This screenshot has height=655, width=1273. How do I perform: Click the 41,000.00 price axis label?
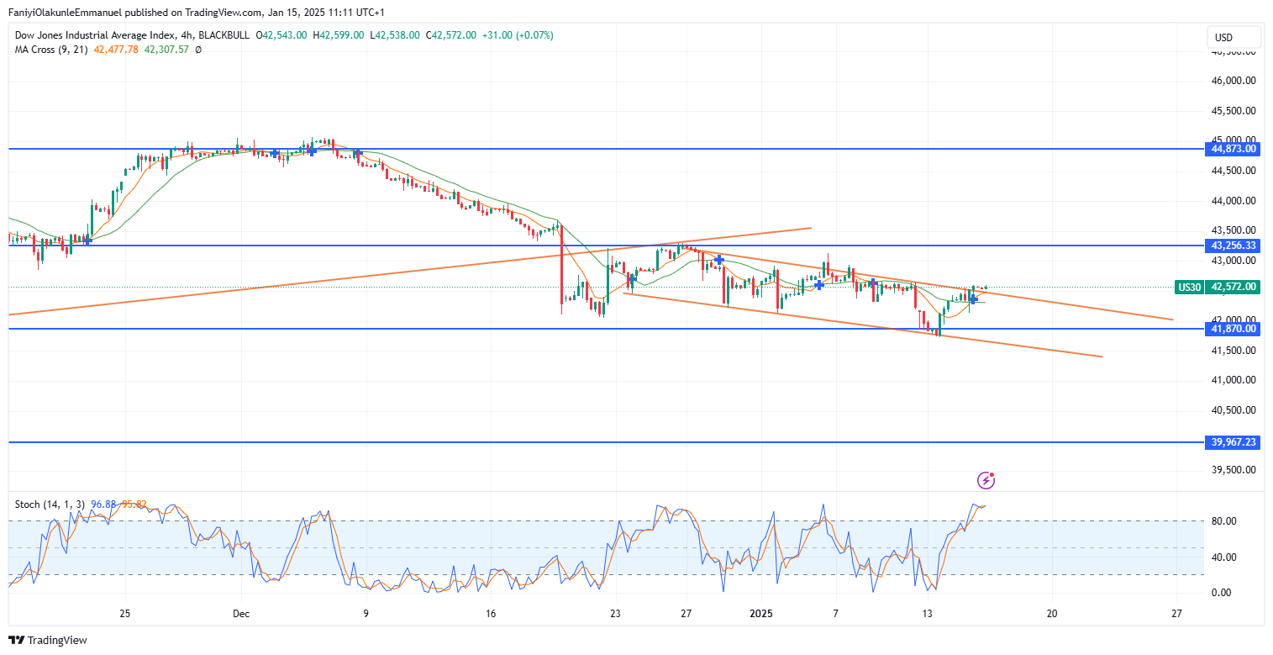pos(1234,380)
